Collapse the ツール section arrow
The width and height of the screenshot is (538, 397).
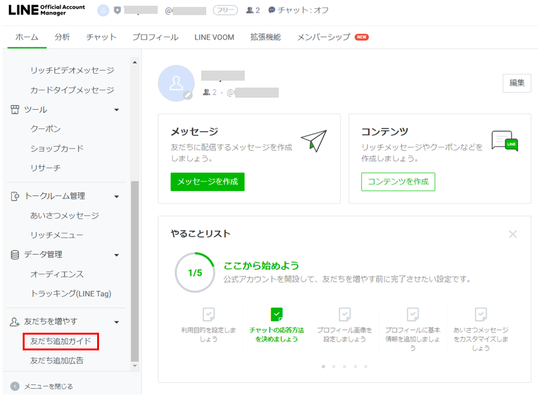coord(117,110)
